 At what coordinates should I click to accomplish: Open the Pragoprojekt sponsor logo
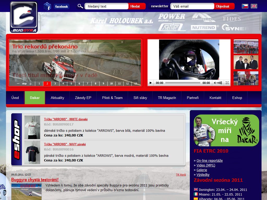203,17
